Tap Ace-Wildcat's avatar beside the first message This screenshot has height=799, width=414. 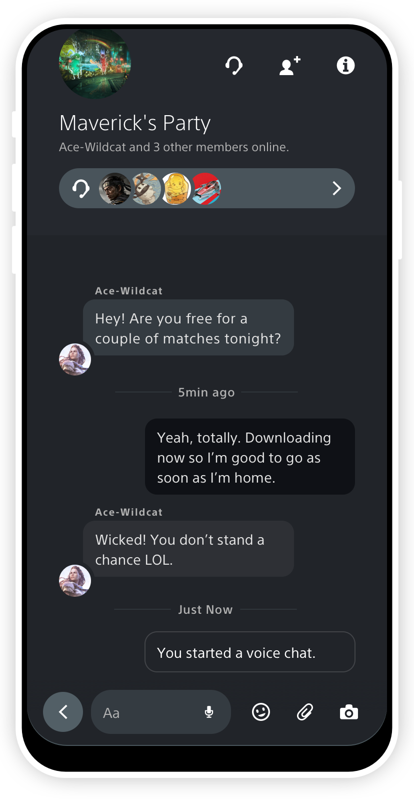click(75, 359)
